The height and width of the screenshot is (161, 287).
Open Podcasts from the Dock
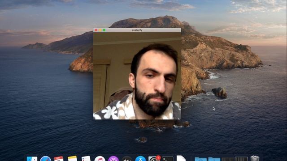pyautogui.click(x=113, y=159)
